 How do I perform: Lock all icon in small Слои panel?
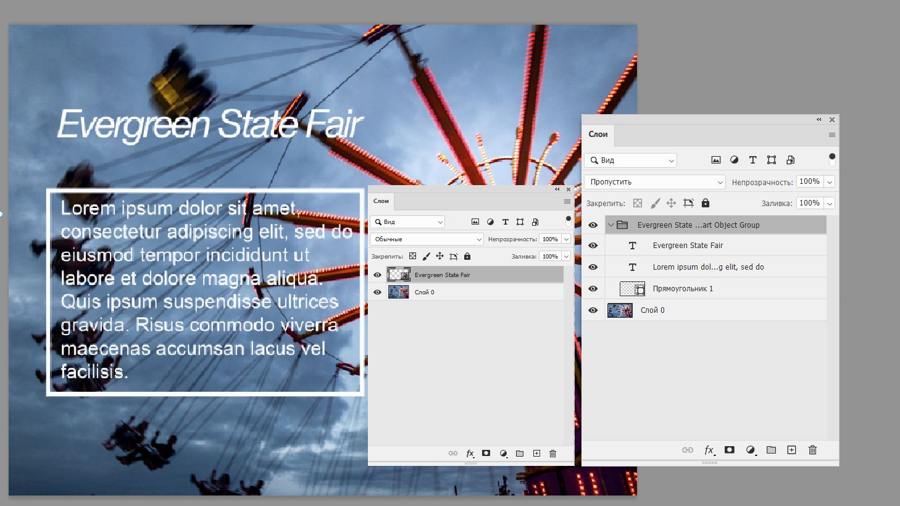(467, 256)
